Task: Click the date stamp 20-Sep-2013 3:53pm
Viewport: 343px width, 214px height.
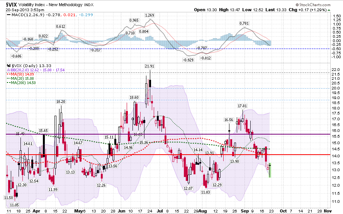Action: click(x=25, y=10)
